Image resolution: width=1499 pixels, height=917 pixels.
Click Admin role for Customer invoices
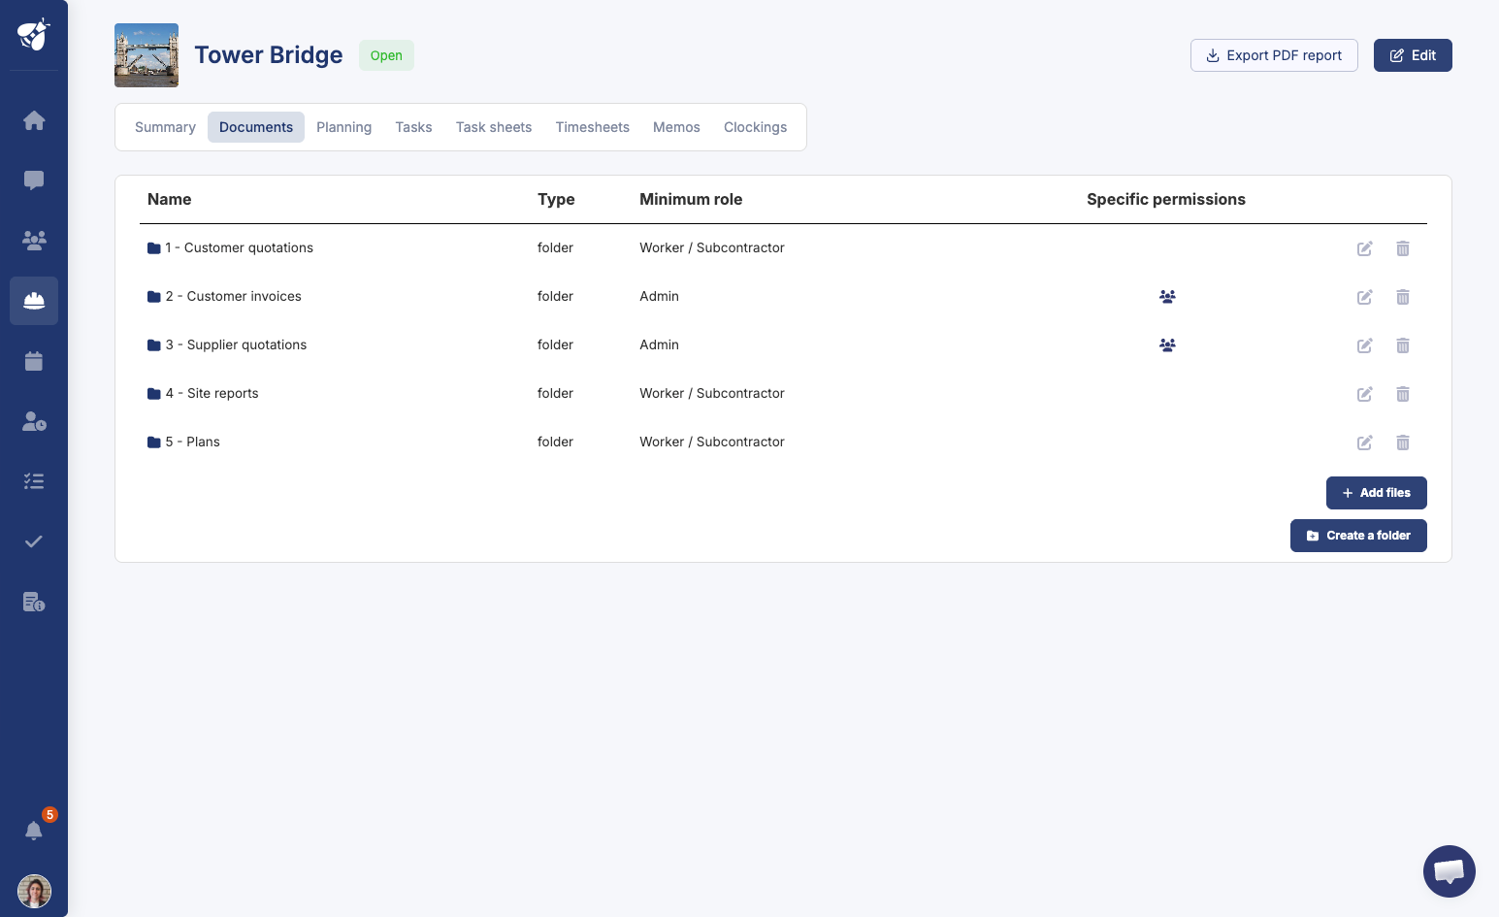tap(659, 296)
